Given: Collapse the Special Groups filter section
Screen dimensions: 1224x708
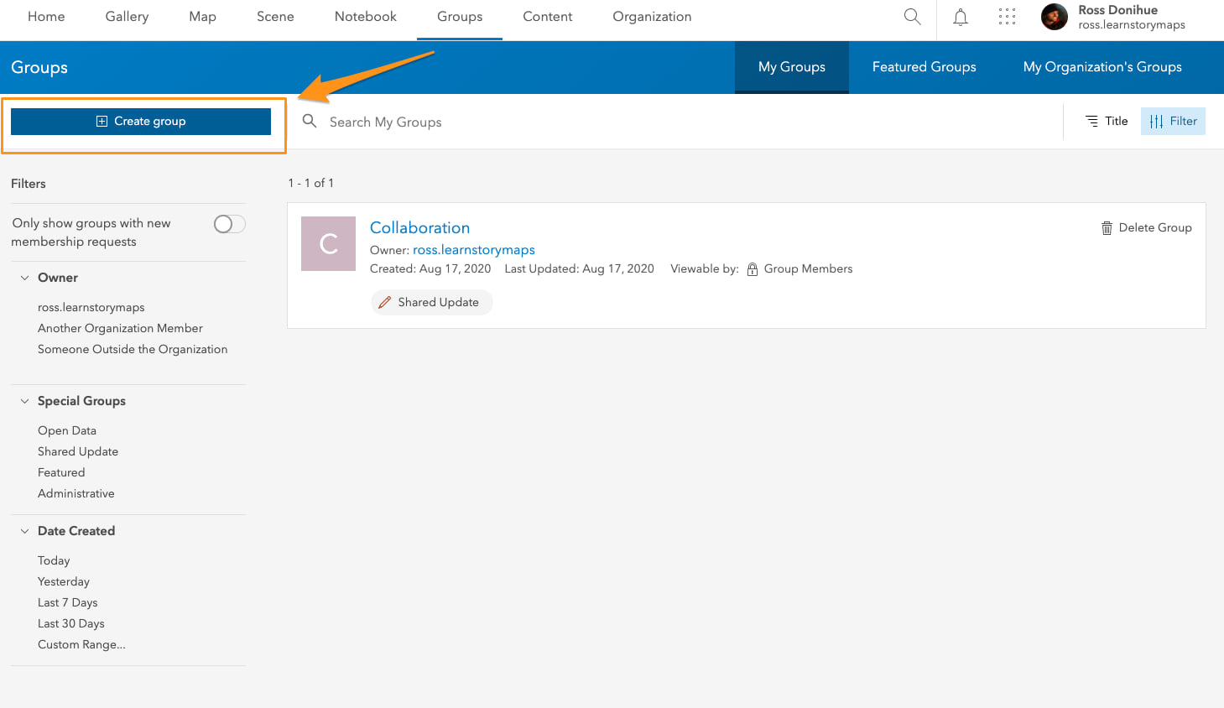Looking at the screenshot, I should pos(24,401).
